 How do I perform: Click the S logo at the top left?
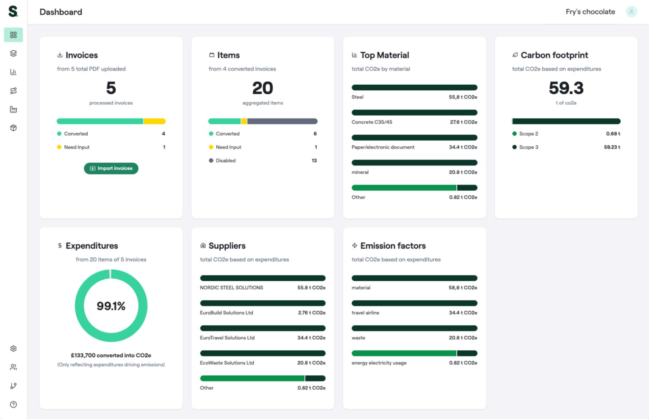(13, 12)
